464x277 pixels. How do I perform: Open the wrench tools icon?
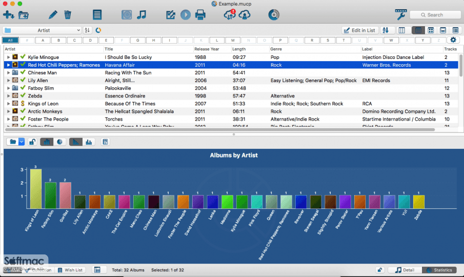tap(400, 14)
